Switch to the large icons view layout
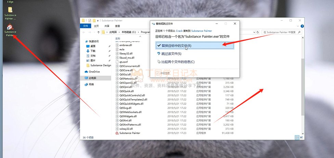 [x=301, y=138]
